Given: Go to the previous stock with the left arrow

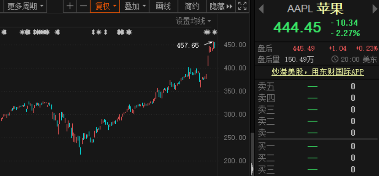Looking at the screenshot, I should [261, 9].
